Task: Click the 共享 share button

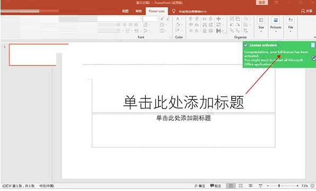Action: 307,11
